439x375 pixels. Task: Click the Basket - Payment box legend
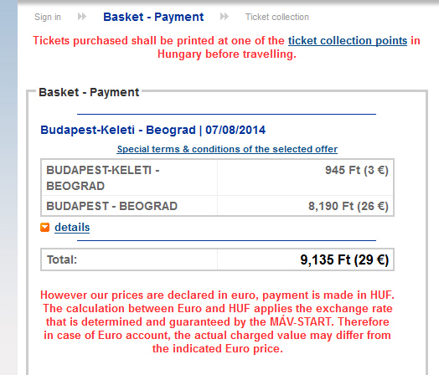89,92
